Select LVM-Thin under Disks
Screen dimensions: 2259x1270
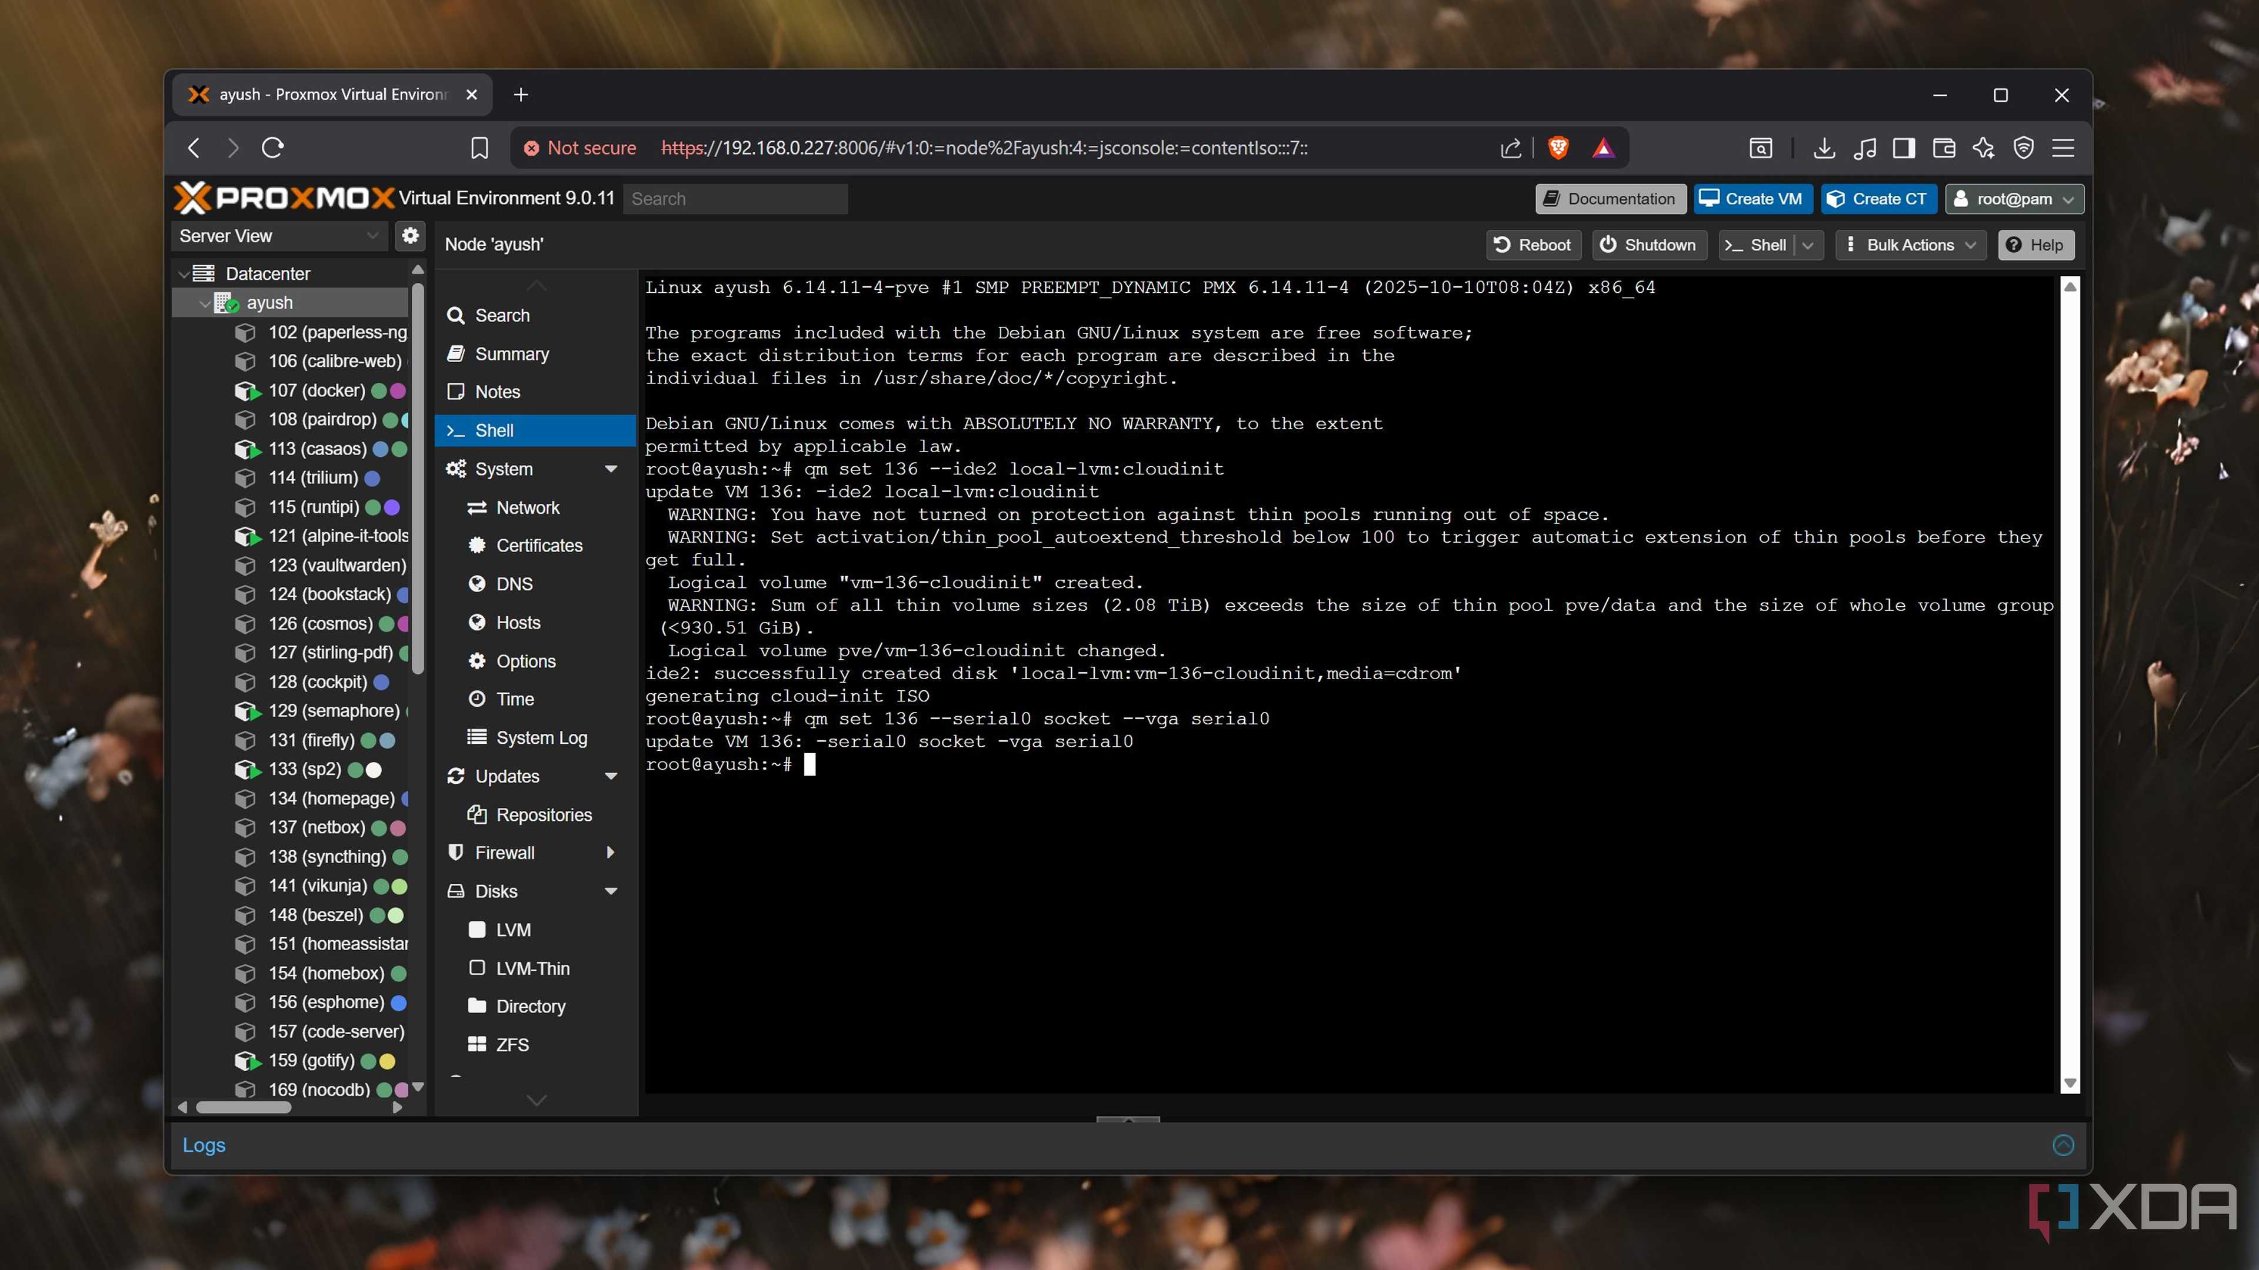pyautogui.click(x=535, y=968)
